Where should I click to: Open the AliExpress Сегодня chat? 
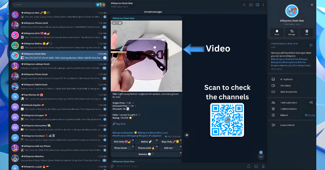pyautogui.click(x=59, y=117)
